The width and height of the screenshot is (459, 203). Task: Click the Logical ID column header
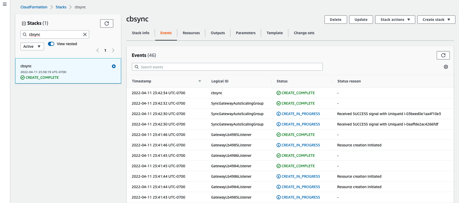(x=220, y=81)
